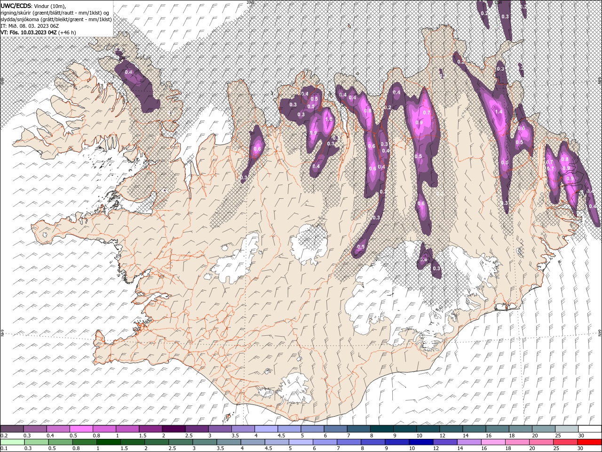The image size is (602, 452).
Task: Click the '(+46 h)' forecast offset text
Action: coord(67,32)
